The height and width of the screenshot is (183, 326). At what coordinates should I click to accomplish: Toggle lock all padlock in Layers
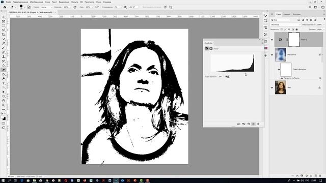296,29
